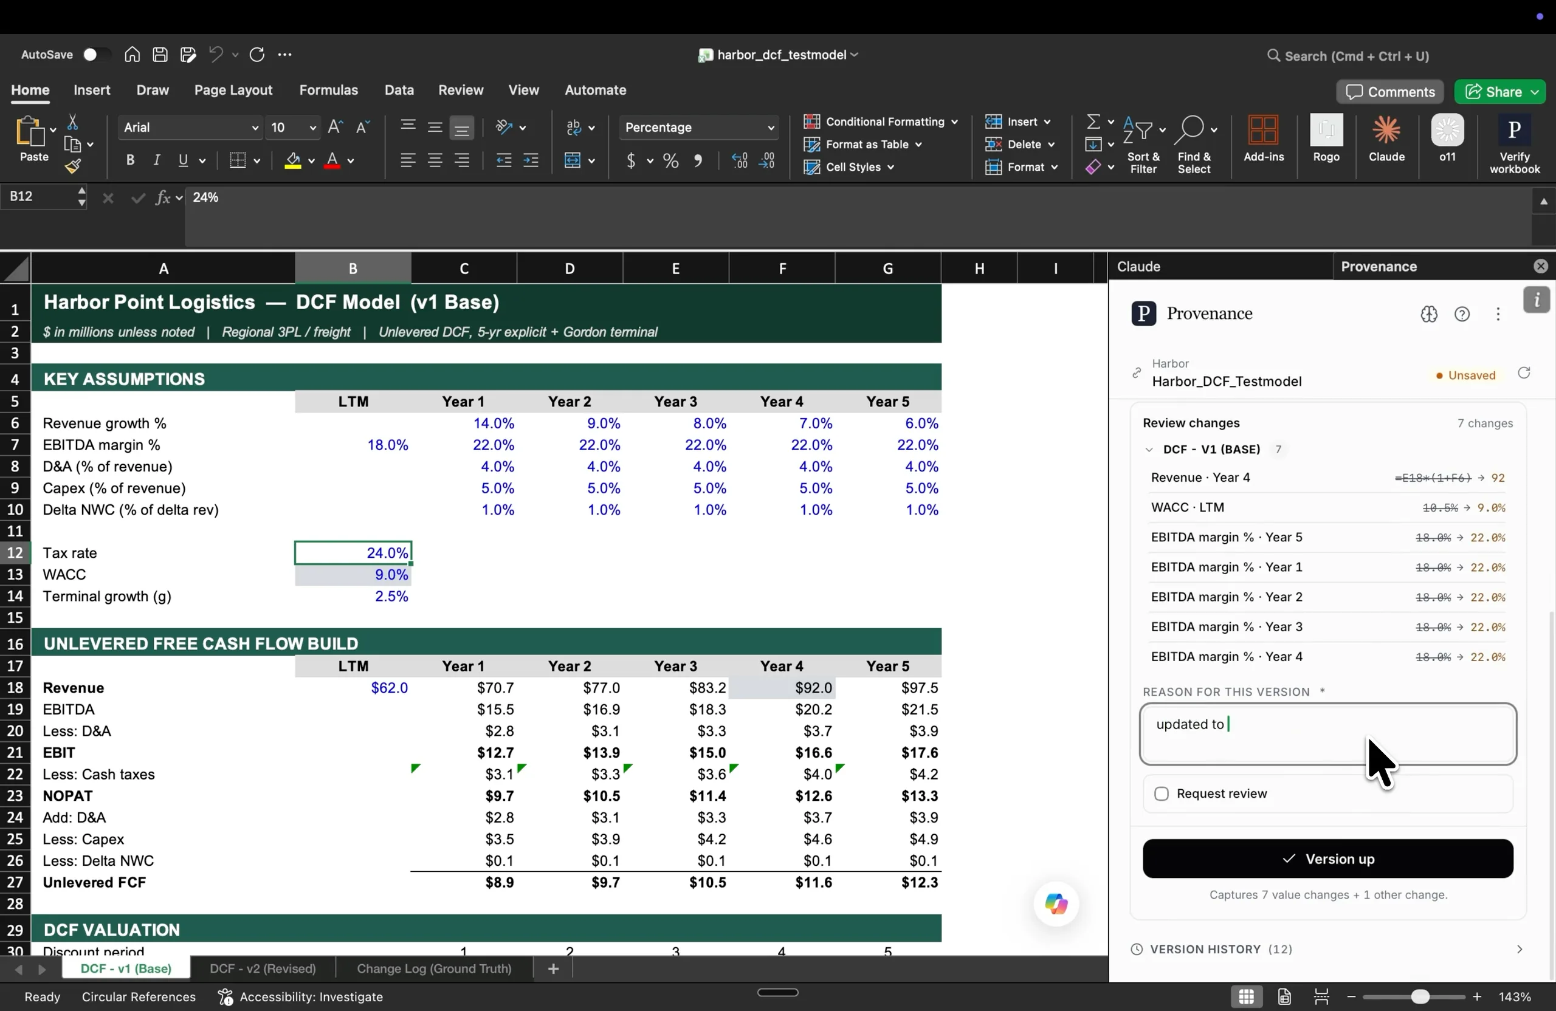Open the Percentage number format dropdown

(x=771, y=128)
